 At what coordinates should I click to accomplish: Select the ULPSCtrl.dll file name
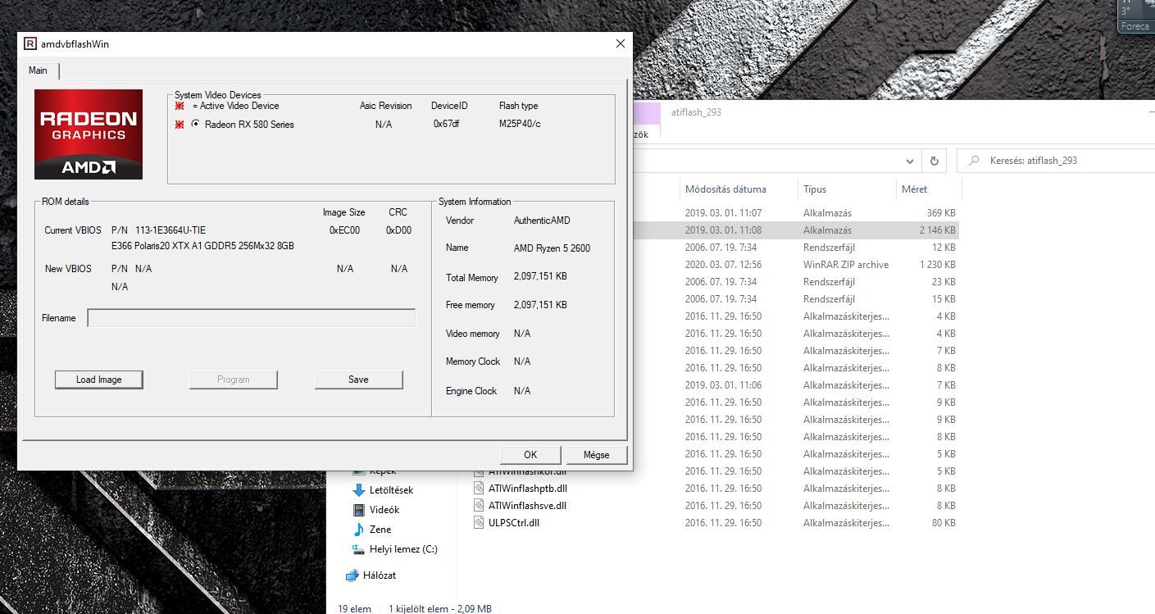click(x=514, y=523)
